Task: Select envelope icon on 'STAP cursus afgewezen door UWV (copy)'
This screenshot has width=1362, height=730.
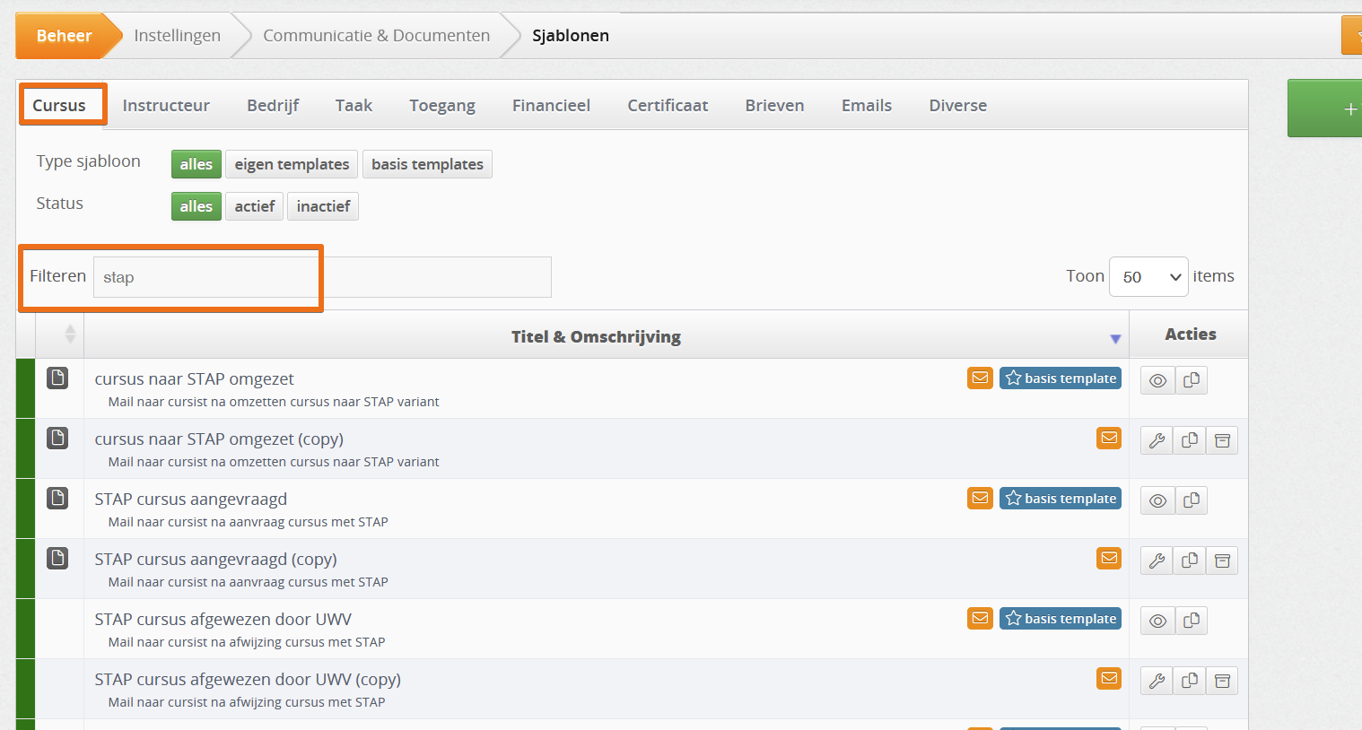Action: 1109,678
